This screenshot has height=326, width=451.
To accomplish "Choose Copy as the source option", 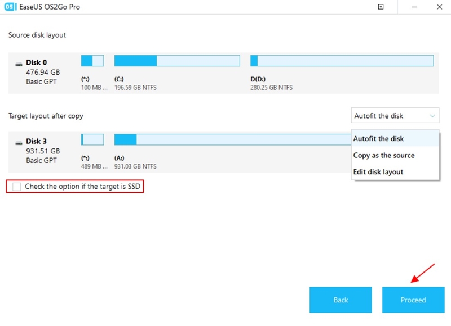I will click(x=395, y=155).
